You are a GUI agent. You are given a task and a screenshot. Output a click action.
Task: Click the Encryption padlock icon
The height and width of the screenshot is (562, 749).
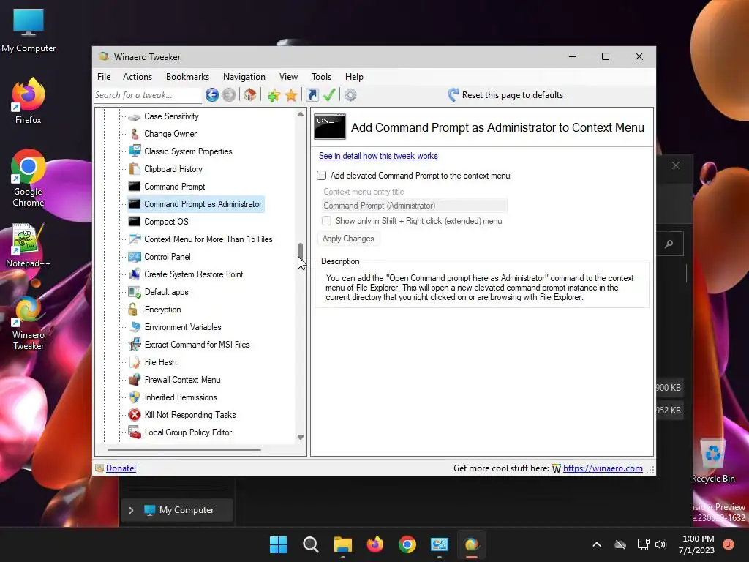135,310
